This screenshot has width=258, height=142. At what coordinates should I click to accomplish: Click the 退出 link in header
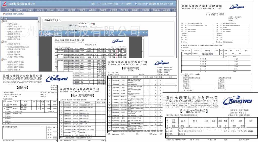coord(172,4)
